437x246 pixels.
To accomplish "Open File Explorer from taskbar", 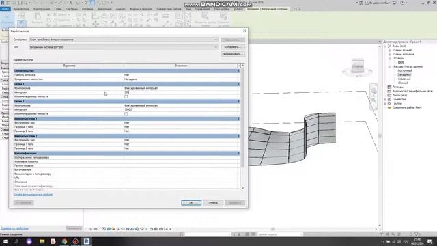I will (x=42, y=241).
